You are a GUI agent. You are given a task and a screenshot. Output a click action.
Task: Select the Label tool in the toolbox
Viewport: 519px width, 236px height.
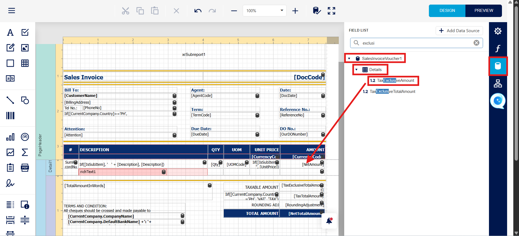tap(10, 32)
